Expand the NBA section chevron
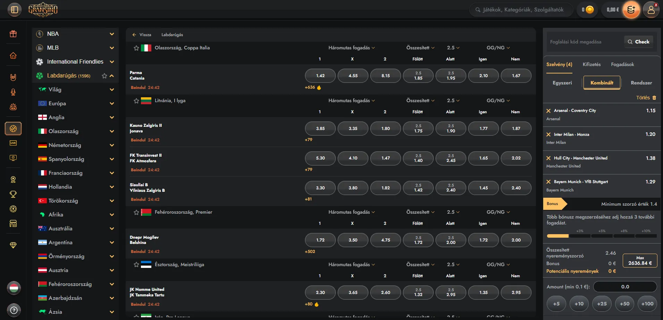The height and width of the screenshot is (320, 663). tap(112, 34)
